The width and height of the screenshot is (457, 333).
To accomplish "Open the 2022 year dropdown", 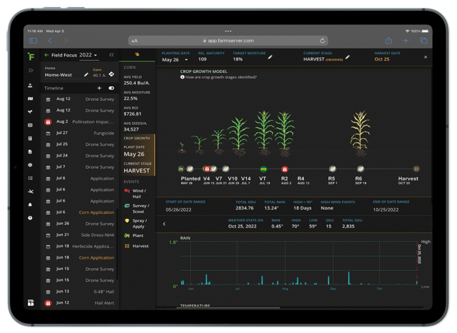I will (88, 55).
